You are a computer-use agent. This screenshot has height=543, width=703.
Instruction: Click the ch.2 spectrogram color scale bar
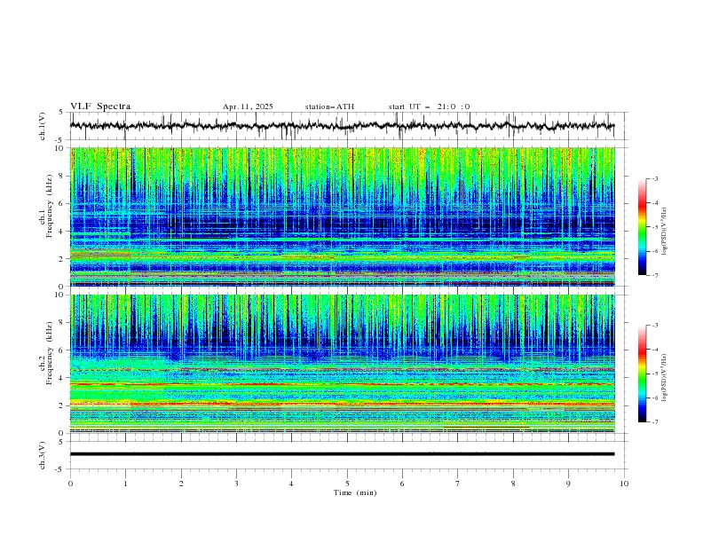click(642, 374)
